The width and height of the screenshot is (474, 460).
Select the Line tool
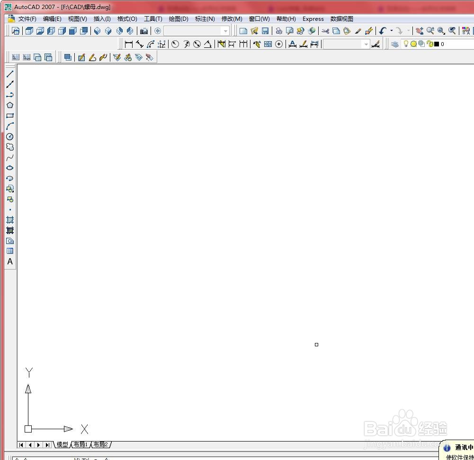pos(9,73)
